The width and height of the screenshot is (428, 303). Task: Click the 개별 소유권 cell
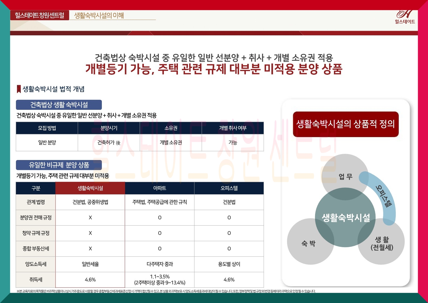(x=171, y=142)
